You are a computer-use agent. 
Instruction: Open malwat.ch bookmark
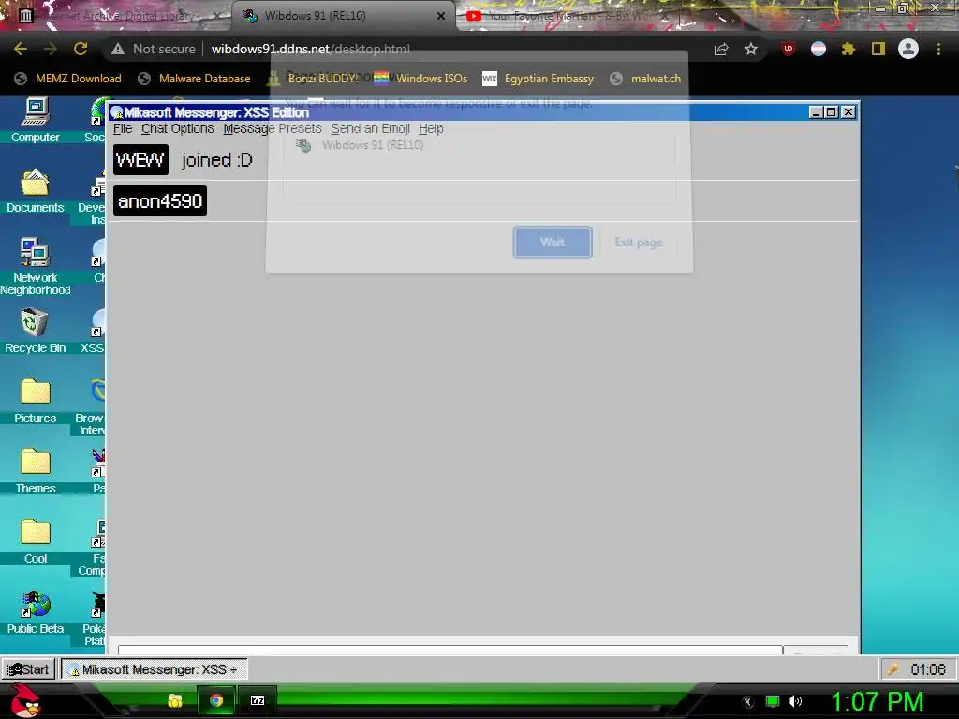[645, 79]
